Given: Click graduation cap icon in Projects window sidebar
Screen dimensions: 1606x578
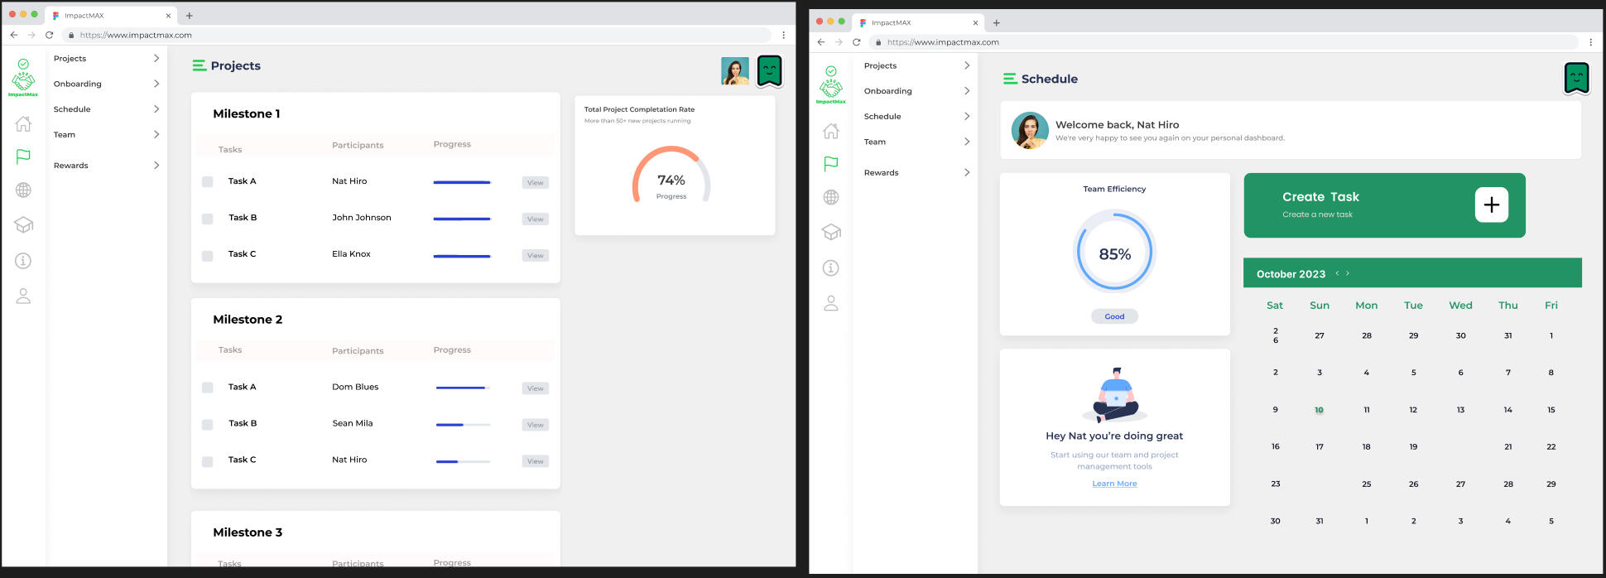Looking at the screenshot, I should pyautogui.click(x=23, y=224).
